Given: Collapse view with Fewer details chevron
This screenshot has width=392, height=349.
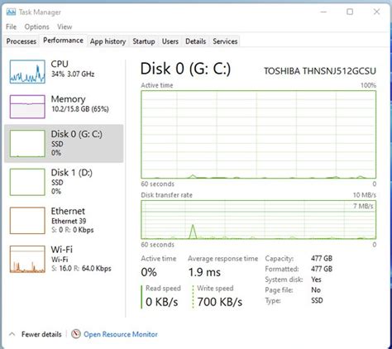Looking at the screenshot, I should click(x=12, y=334).
